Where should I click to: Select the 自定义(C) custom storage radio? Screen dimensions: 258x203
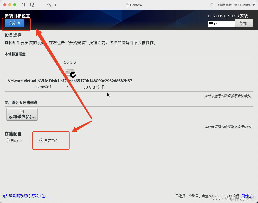click(x=49, y=140)
